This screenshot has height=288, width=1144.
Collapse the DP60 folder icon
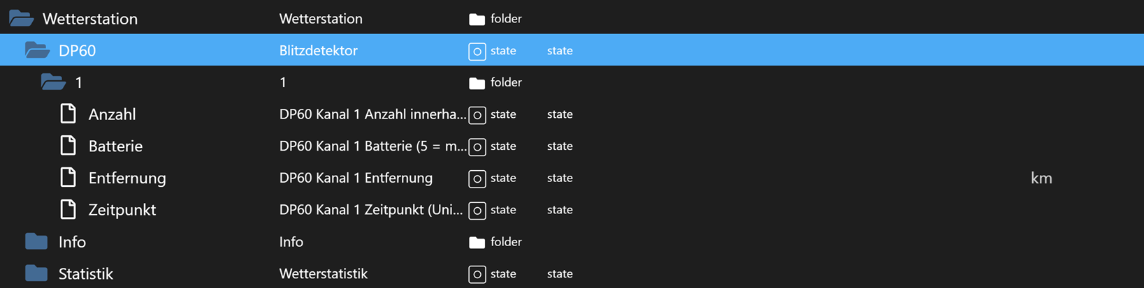point(37,50)
